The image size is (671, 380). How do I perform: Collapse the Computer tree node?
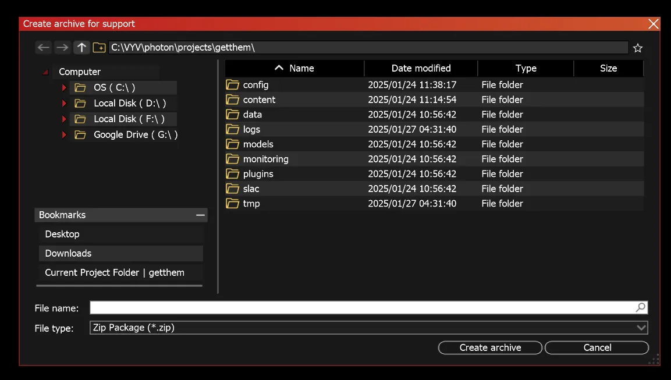(x=45, y=72)
